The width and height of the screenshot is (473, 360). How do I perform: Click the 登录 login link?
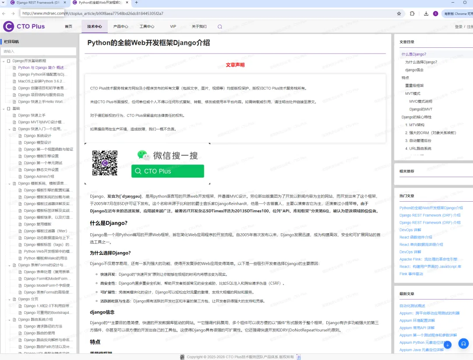pyautogui.click(x=459, y=27)
